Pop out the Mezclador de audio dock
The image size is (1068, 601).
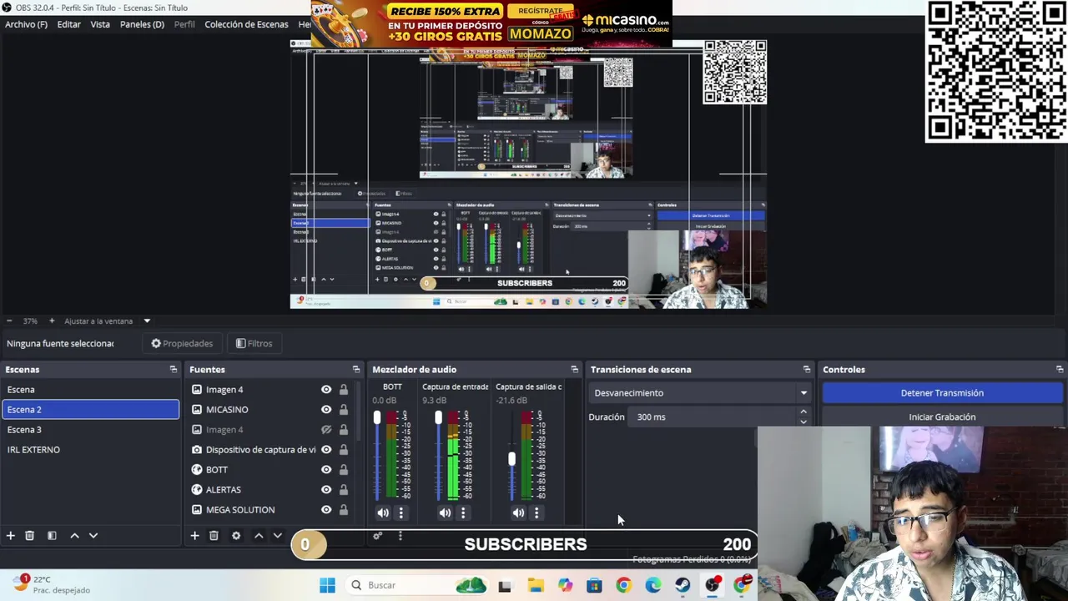574,369
